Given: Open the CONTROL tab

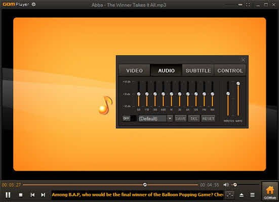Looking at the screenshot, I should (230, 71).
